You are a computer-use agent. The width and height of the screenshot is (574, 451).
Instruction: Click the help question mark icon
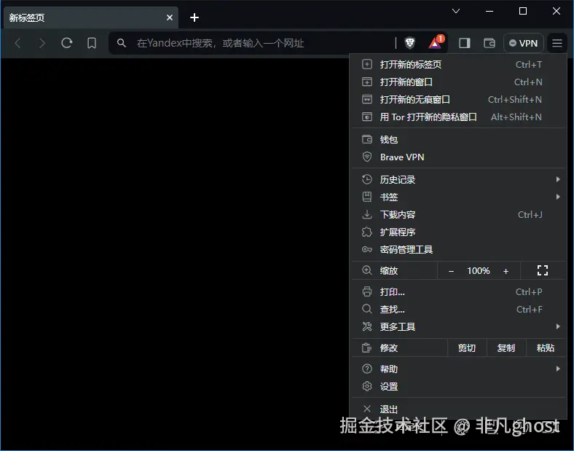[x=367, y=369]
